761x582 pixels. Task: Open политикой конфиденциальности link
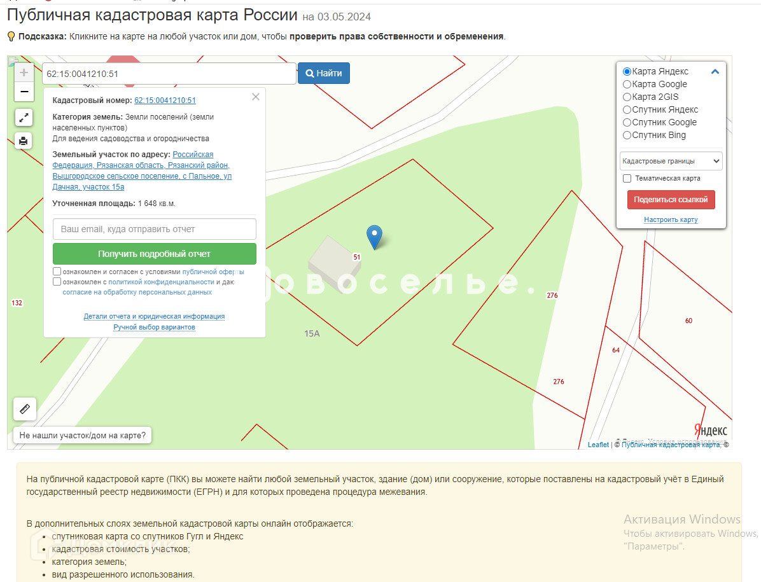click(x=161, y=282)
